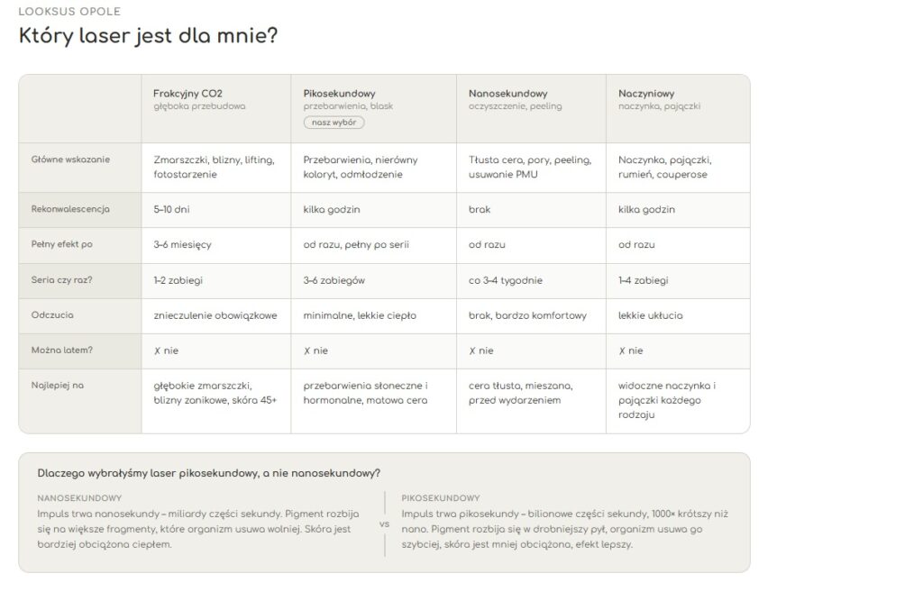Click the "Główne wskazanie" row label
The width and height of the screenshot is (923, 601).
(x=70, y=159)
